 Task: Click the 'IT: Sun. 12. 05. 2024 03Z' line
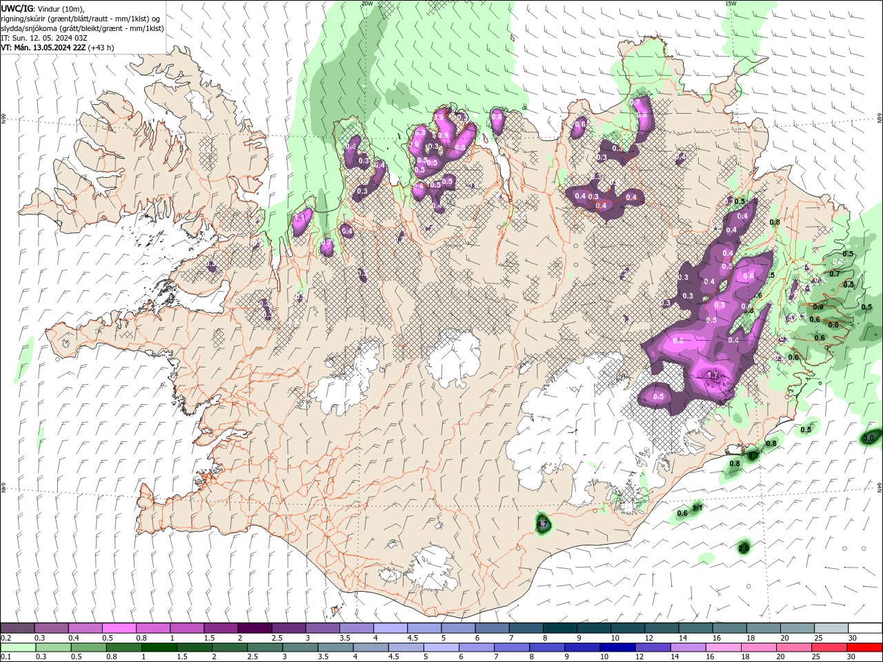pyautogui.click(x=43, y=38)
